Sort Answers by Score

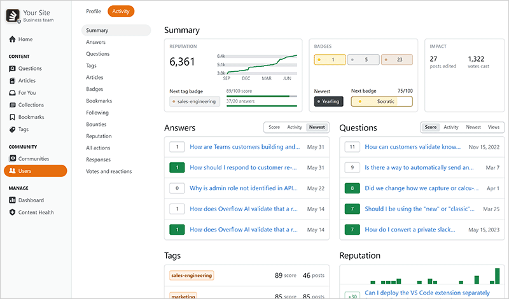point(274,127)
